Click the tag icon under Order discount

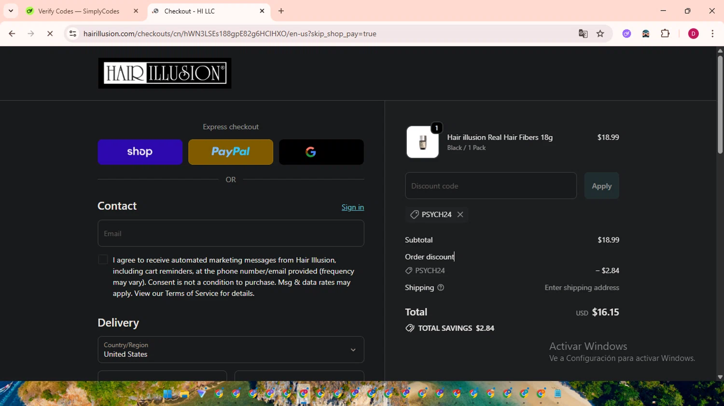click(409, 271)
